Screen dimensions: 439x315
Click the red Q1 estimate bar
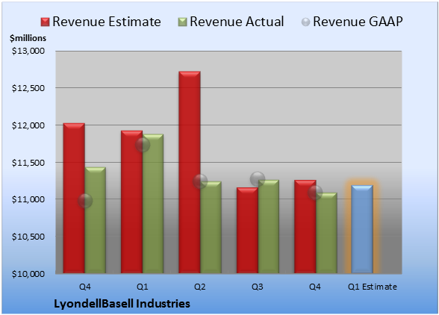tap(131, 202)
